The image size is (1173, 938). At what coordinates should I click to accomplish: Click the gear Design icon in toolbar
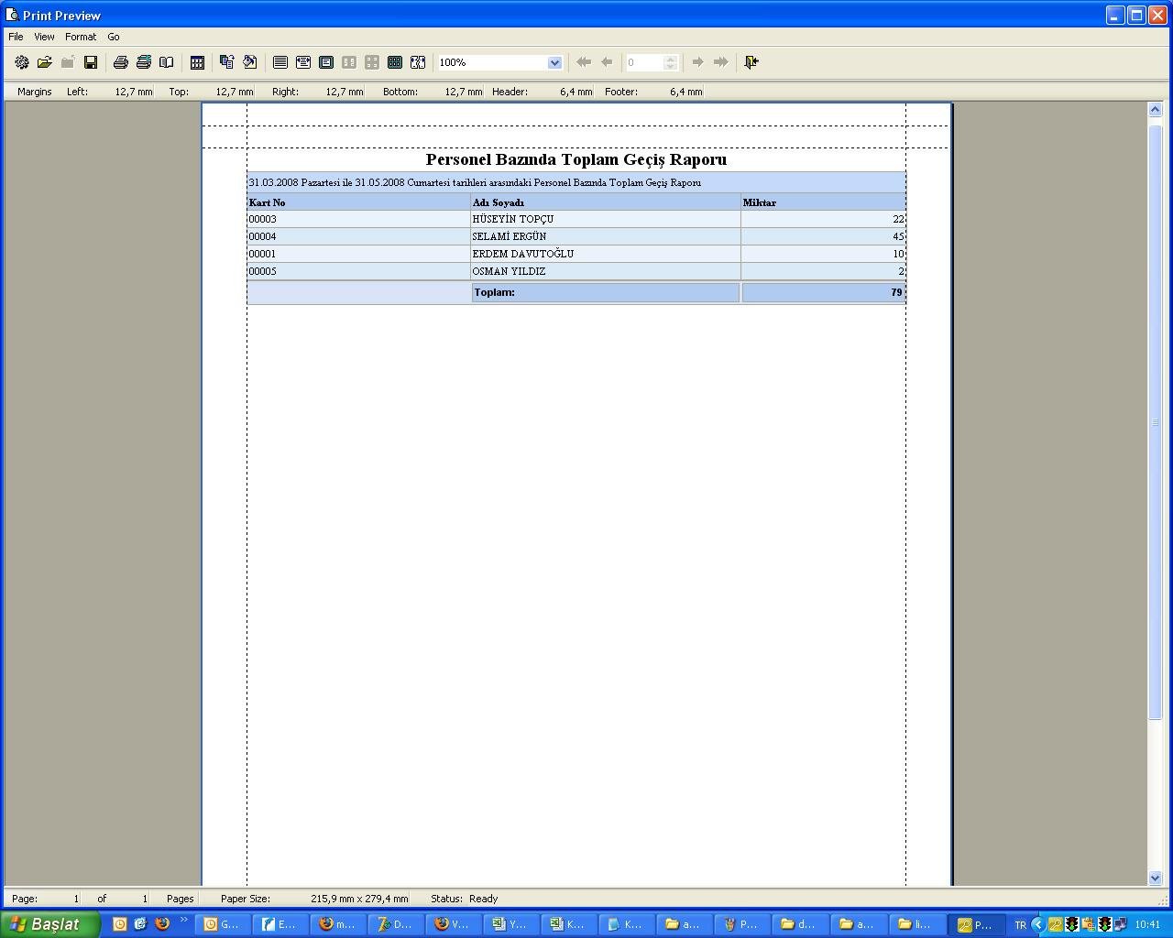tap(21, 62)
